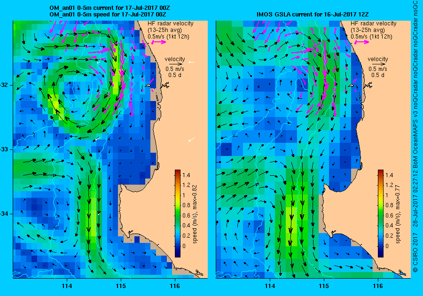423x296 pixels.
Task: Click 'HF radar velocity' label in IMOS GSLA panel
Action: pyautogui.click(x=374, y=23)
